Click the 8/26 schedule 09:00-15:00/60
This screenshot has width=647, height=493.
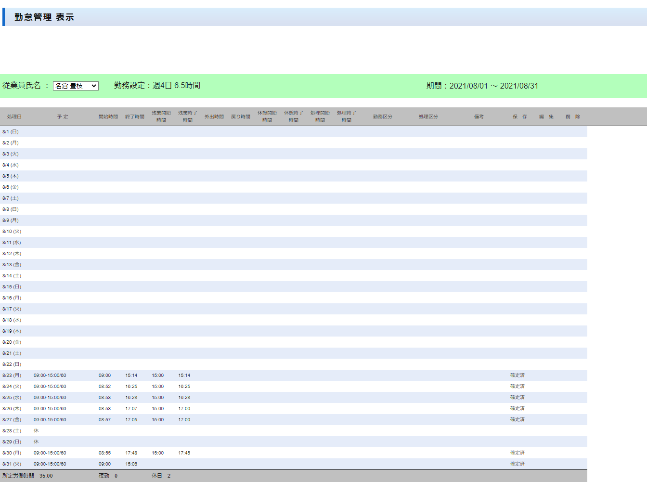point(50,409)
